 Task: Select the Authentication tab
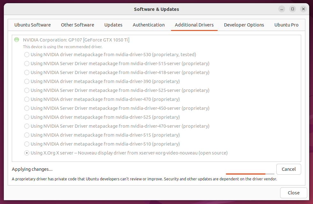coord(148,25)
